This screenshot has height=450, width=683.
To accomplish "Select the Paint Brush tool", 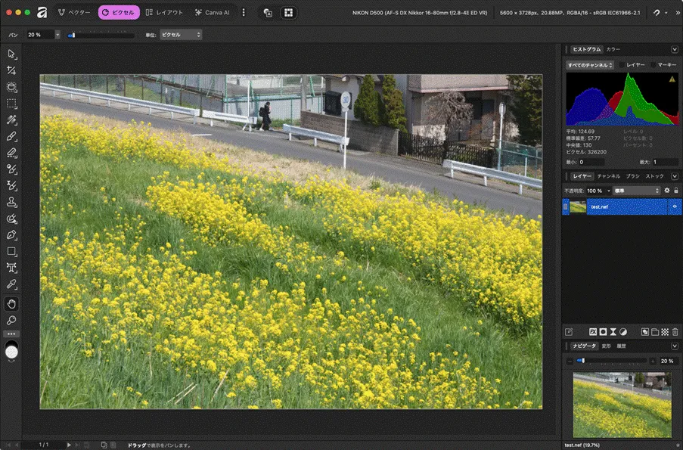I will [11, 137].
